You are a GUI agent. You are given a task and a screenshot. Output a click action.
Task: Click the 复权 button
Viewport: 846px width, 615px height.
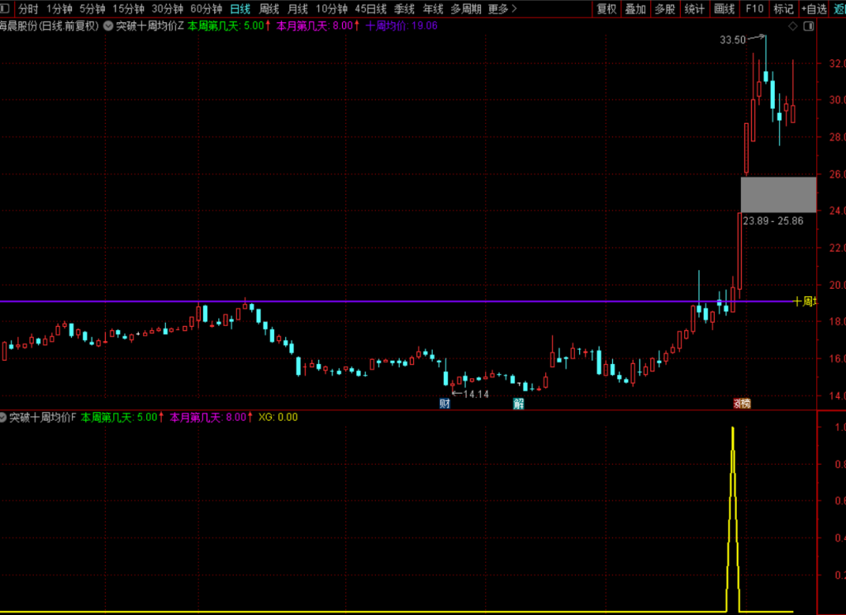[x=606, y=8]
